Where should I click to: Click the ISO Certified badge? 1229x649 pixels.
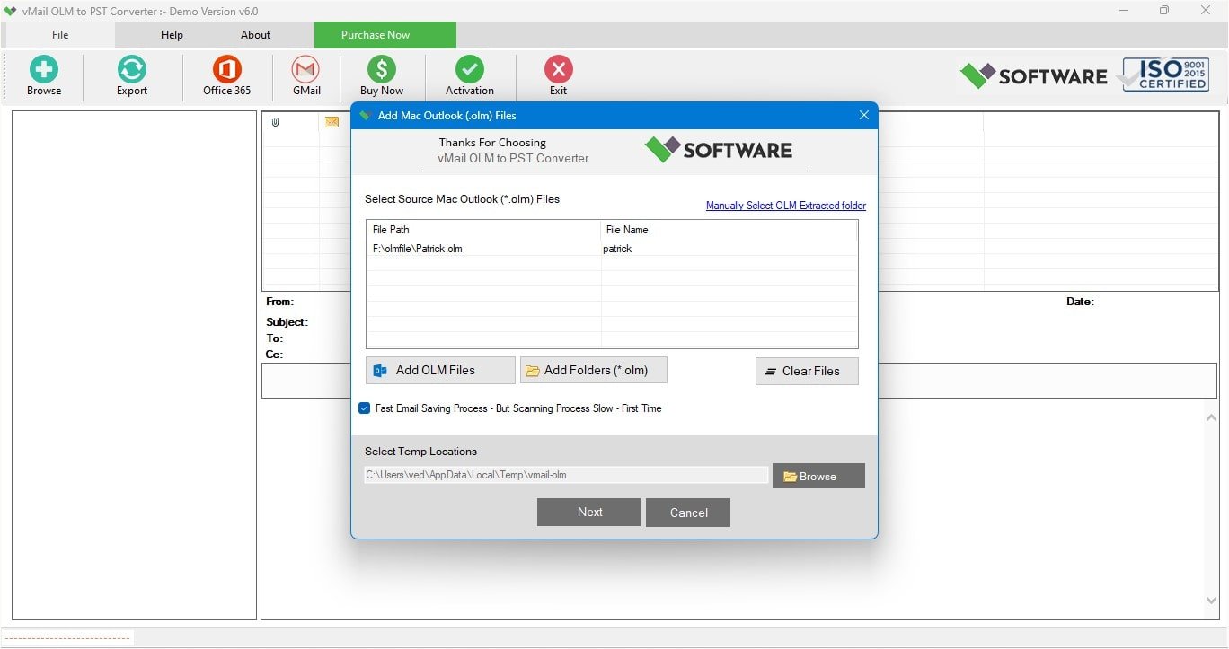click(1165, 75)
